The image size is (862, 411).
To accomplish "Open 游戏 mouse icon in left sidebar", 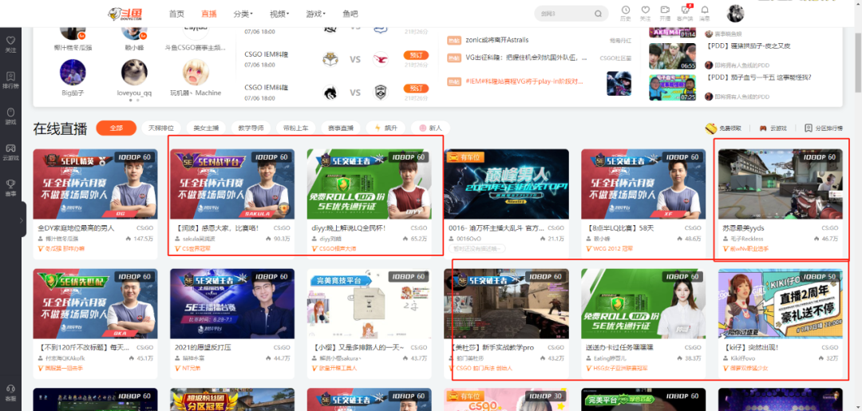I will (x=10, y=112).
